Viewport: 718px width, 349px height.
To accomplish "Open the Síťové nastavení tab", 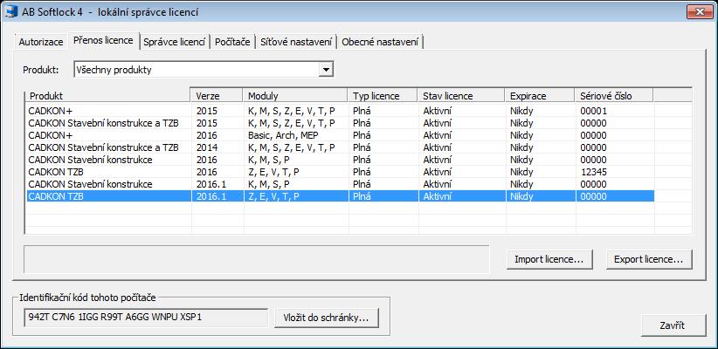I will [296, 42].
